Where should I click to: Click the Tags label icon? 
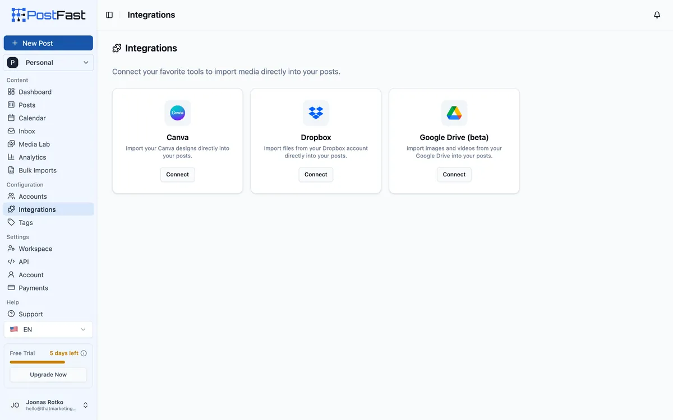coord(11,222)
